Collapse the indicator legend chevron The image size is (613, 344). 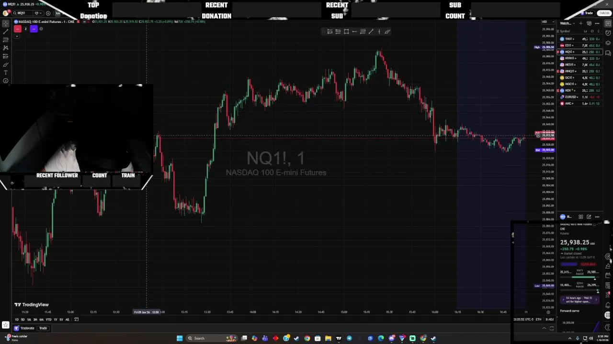(17, 36)
